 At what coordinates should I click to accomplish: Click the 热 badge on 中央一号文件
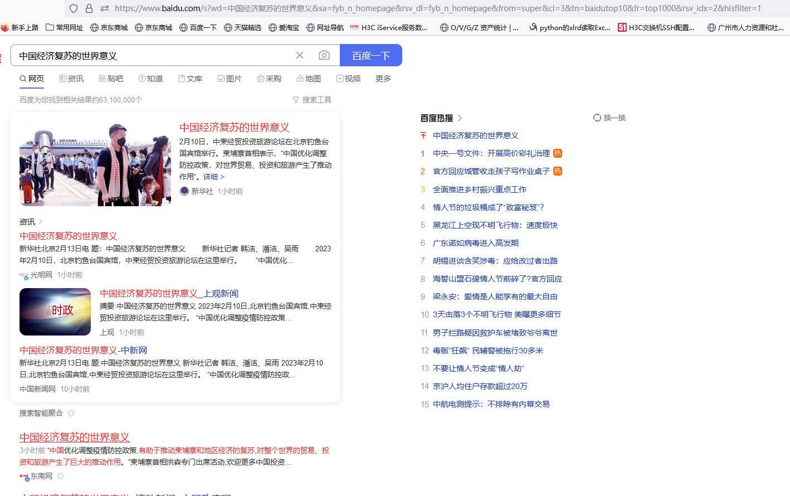(558, 153)
